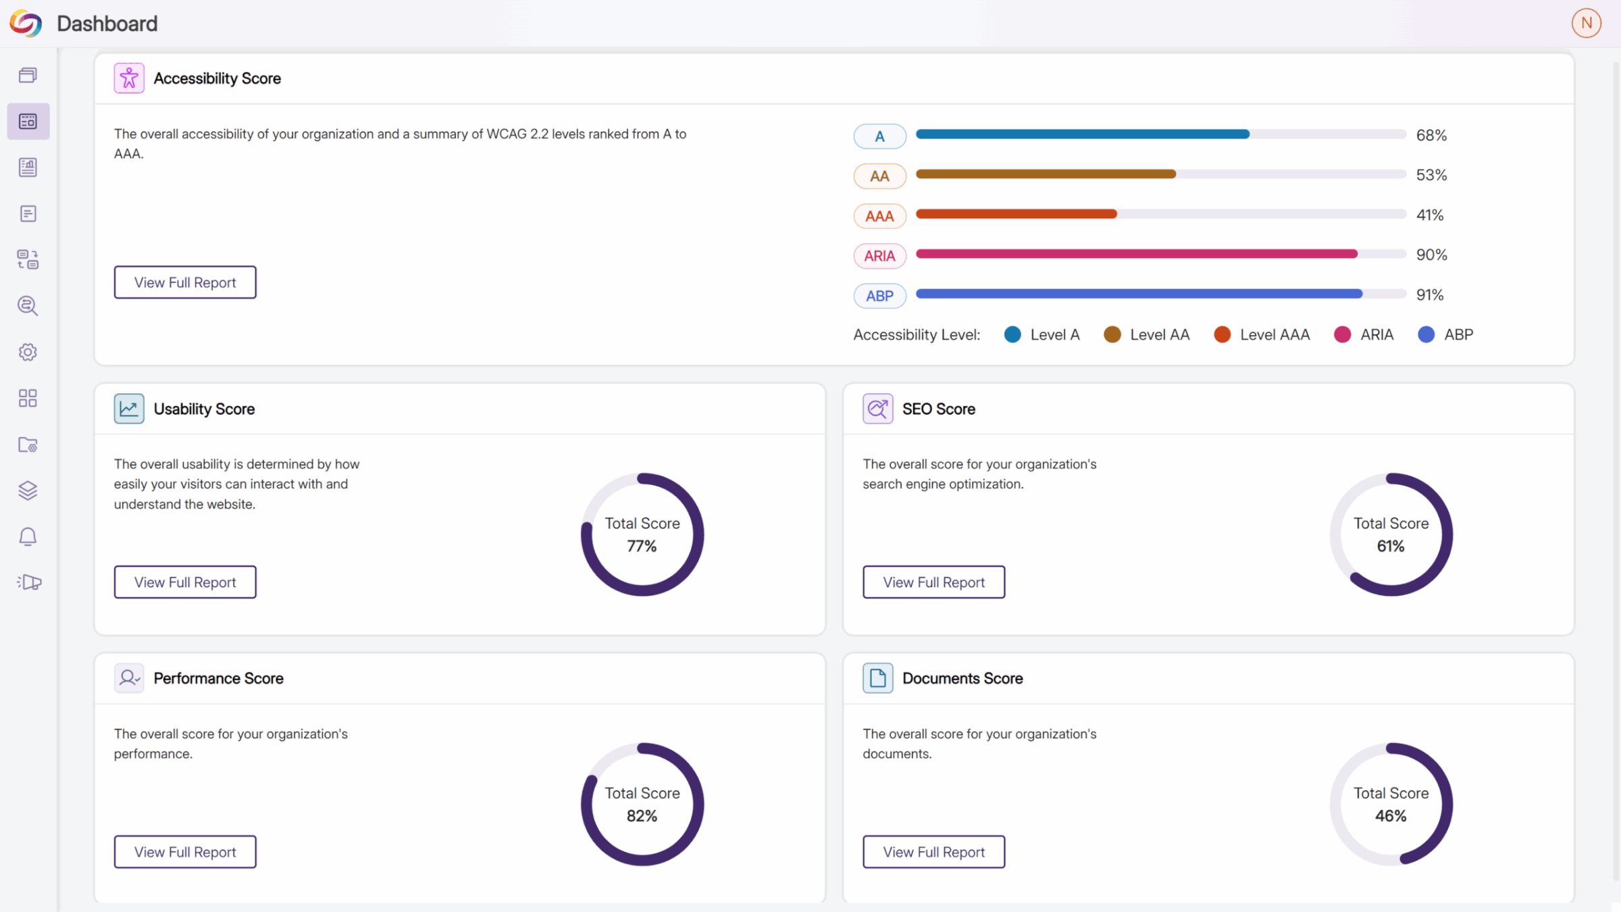This screenshot has height=912, width=1621.
Task: Open Documents Score full report
Action: tap(933, 852)
